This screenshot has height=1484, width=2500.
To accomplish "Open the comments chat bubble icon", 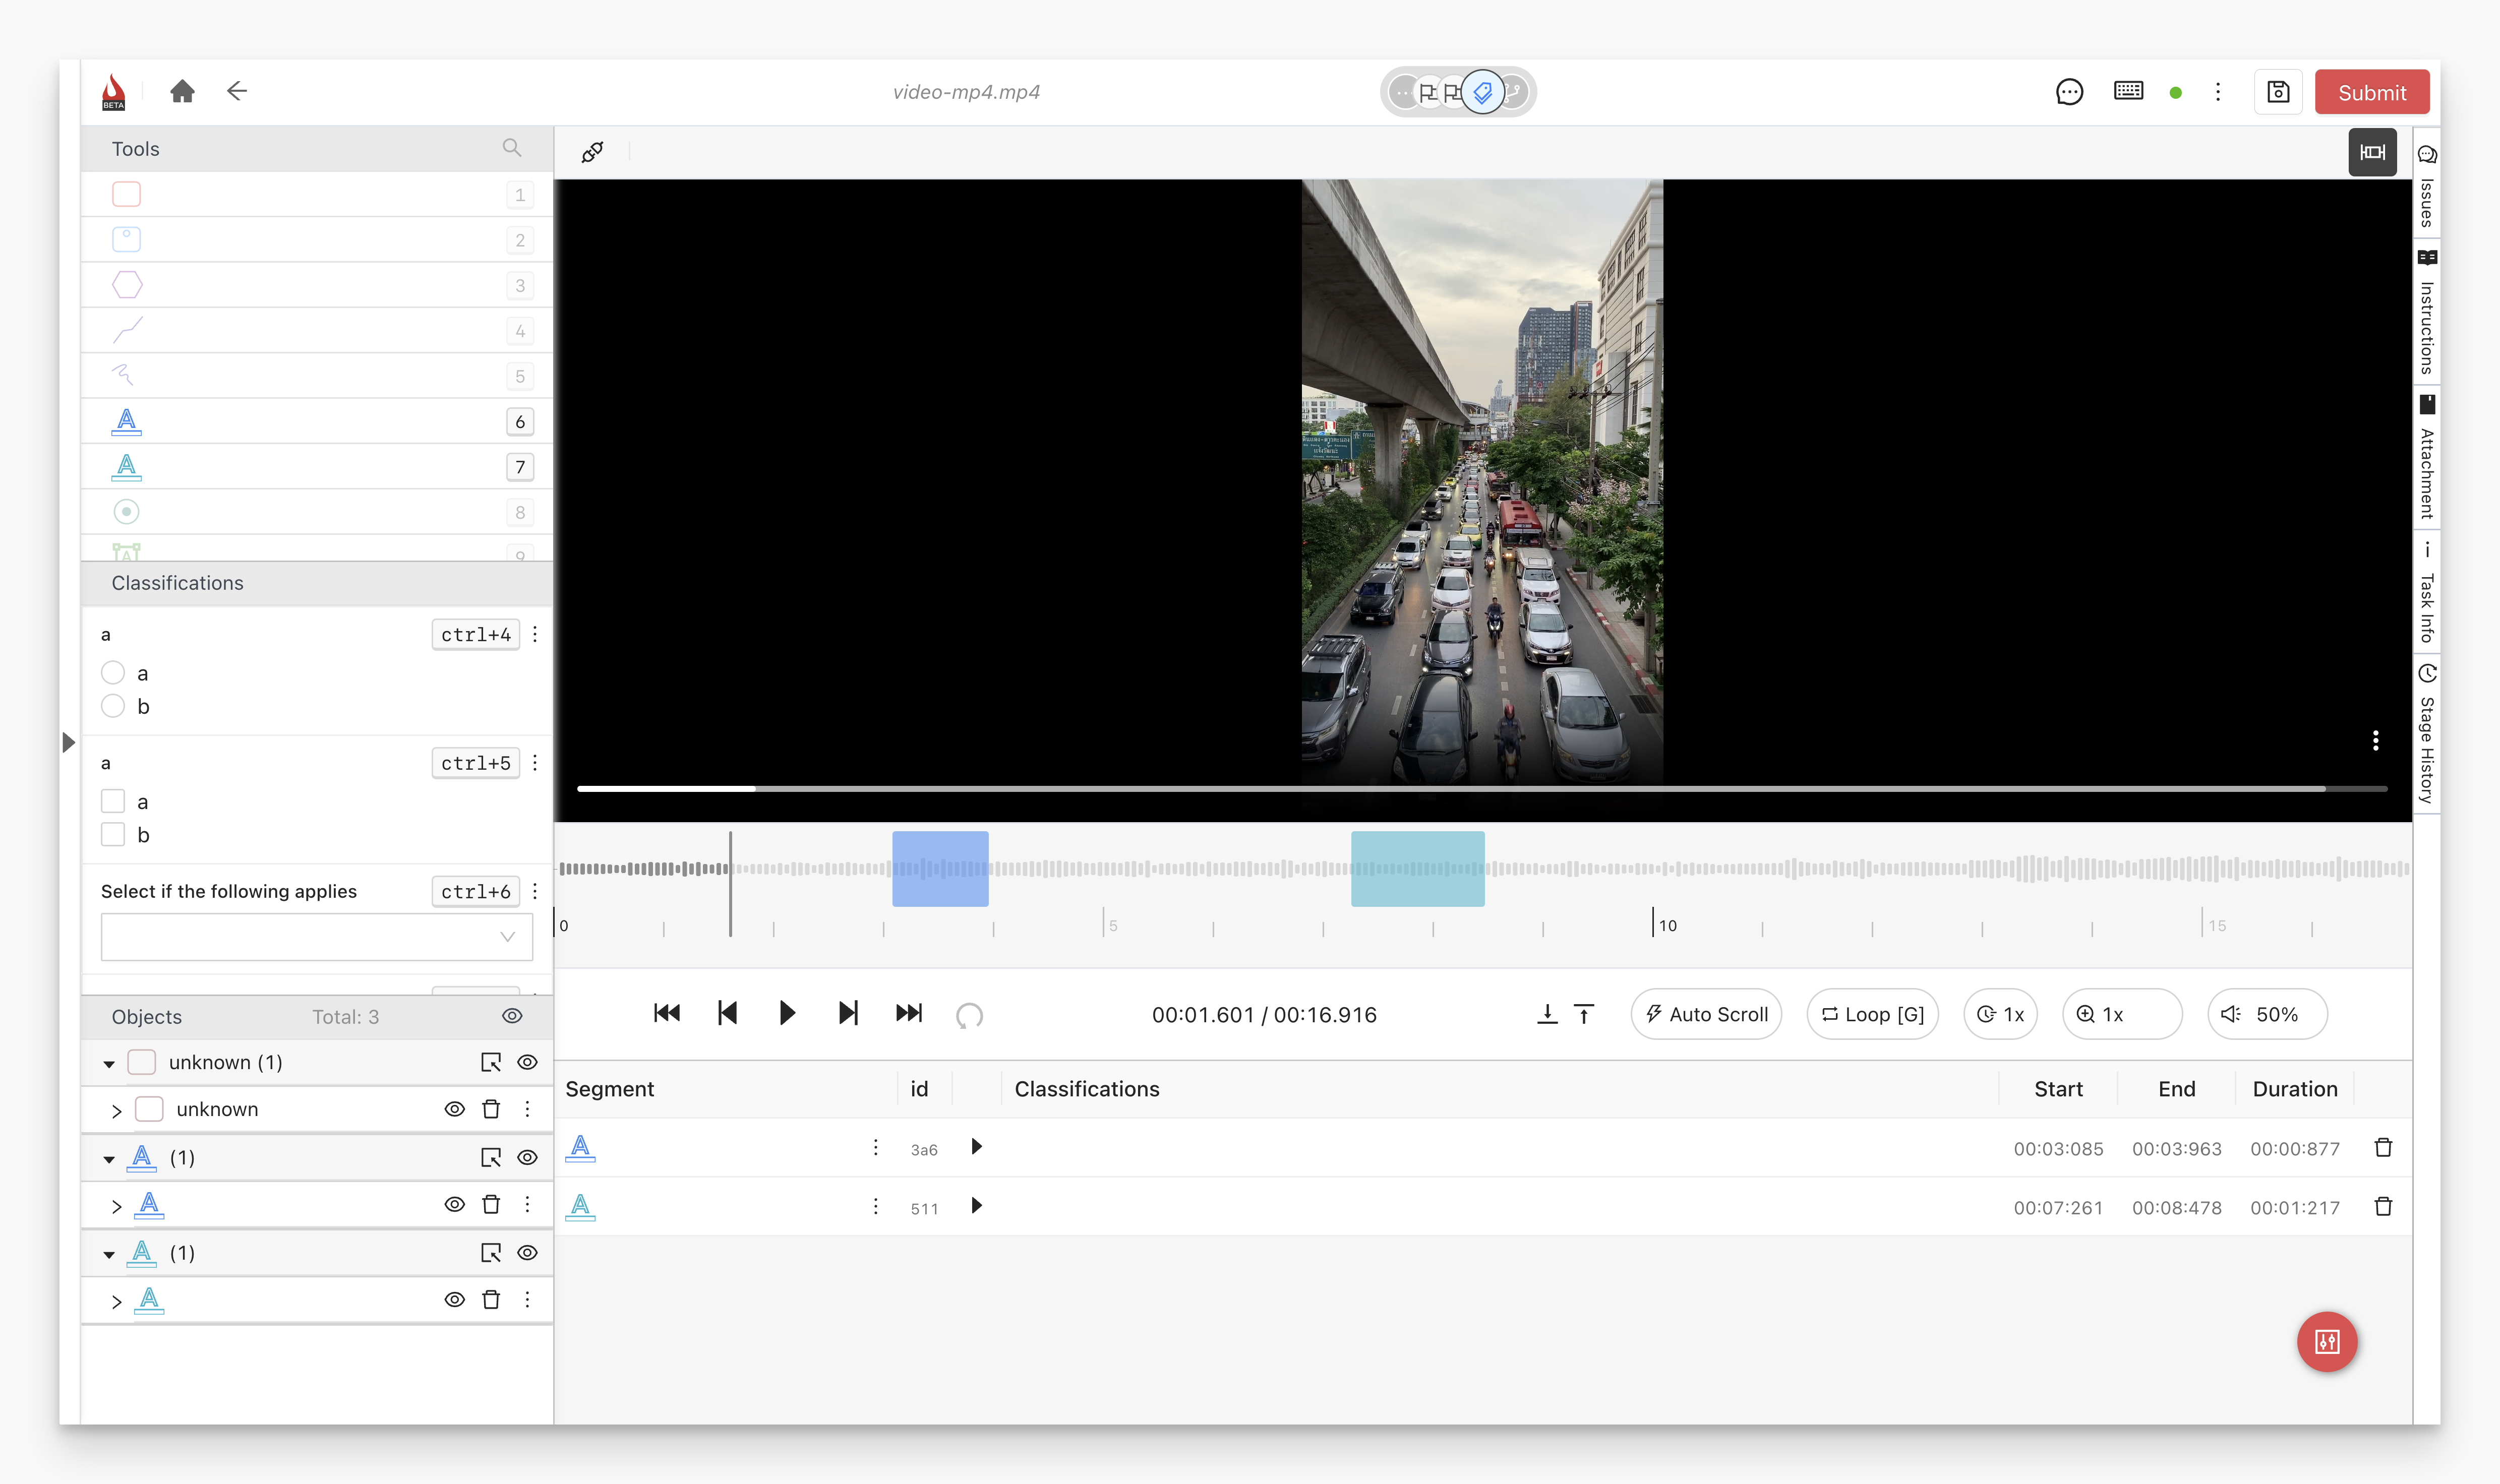I will click(2069, 92).
